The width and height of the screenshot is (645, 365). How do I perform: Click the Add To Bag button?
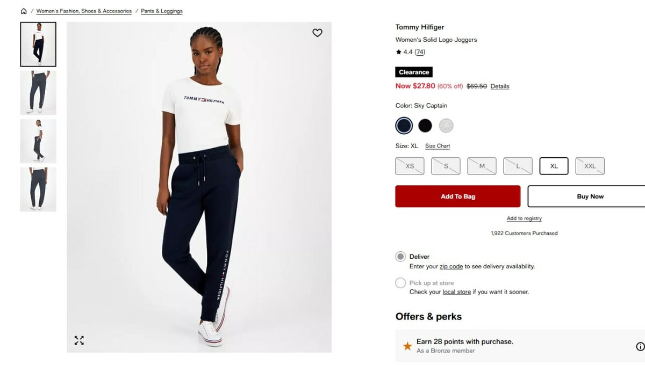pyautogui.click(x=458, y=196)
